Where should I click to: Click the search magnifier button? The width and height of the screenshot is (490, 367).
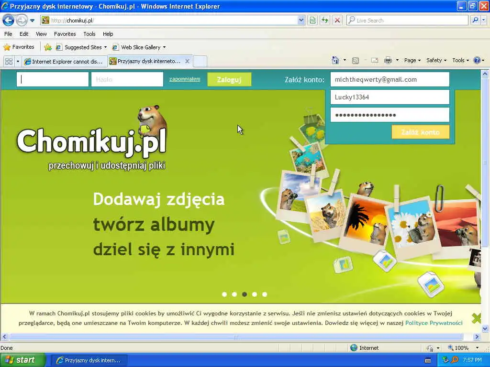pos(475,21)
